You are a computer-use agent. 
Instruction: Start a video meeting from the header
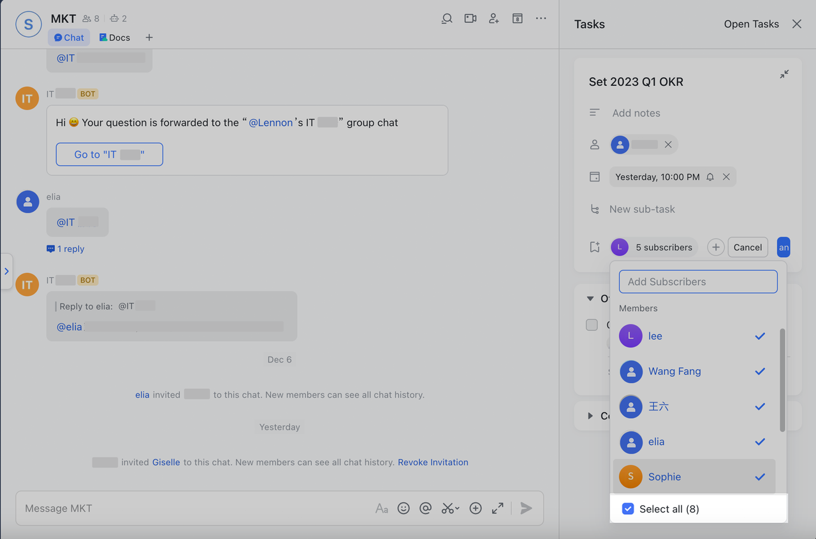click(470, 18)
